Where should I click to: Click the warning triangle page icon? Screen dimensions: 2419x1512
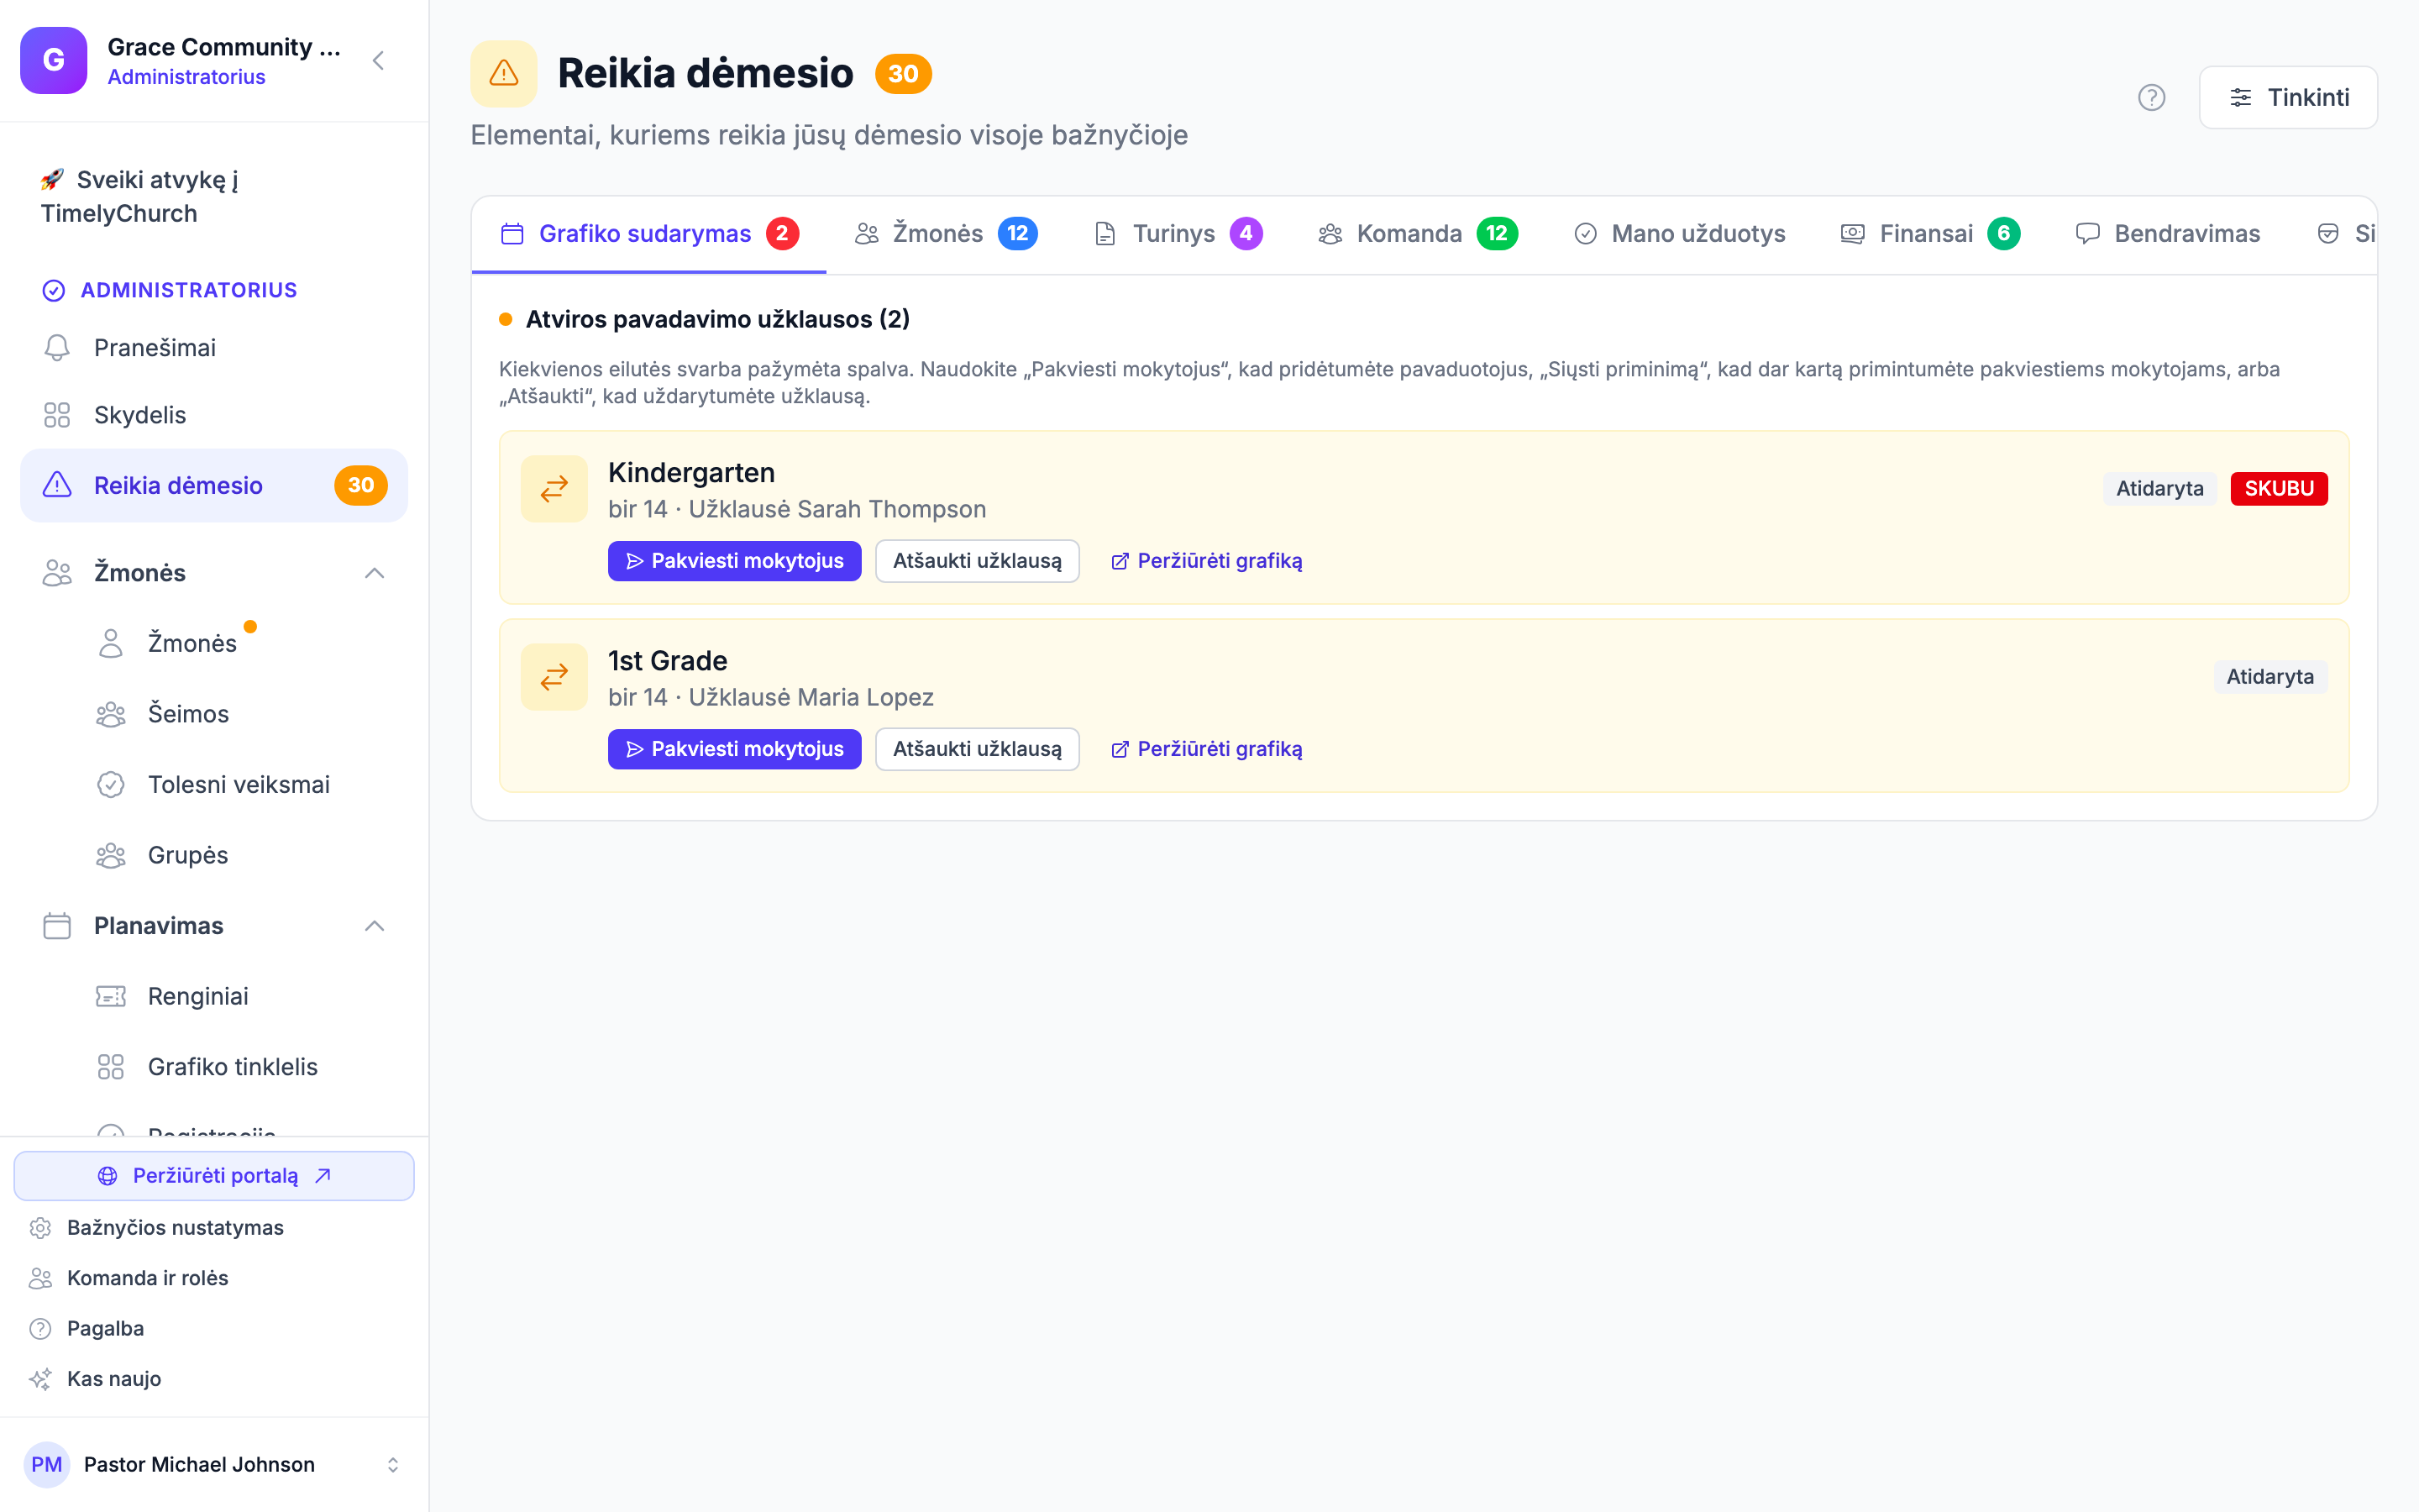504,74
